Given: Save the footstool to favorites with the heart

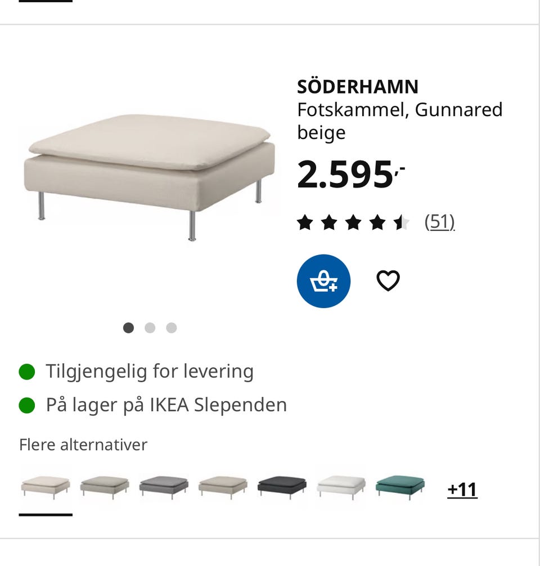Looking at the screenshot, I should [388, 280].
